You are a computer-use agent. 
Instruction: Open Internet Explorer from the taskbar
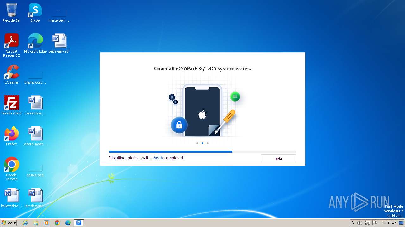[25, 223]
